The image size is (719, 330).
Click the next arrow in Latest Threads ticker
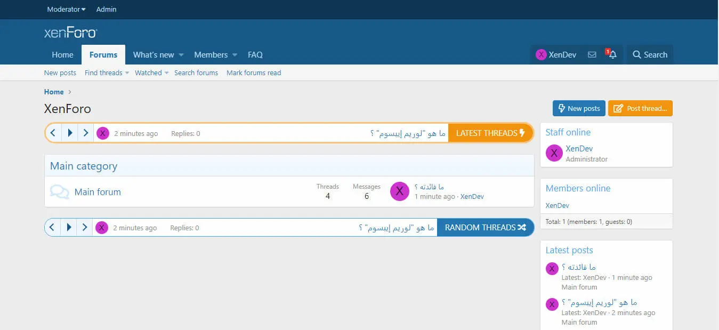click(x=86, y=133)
